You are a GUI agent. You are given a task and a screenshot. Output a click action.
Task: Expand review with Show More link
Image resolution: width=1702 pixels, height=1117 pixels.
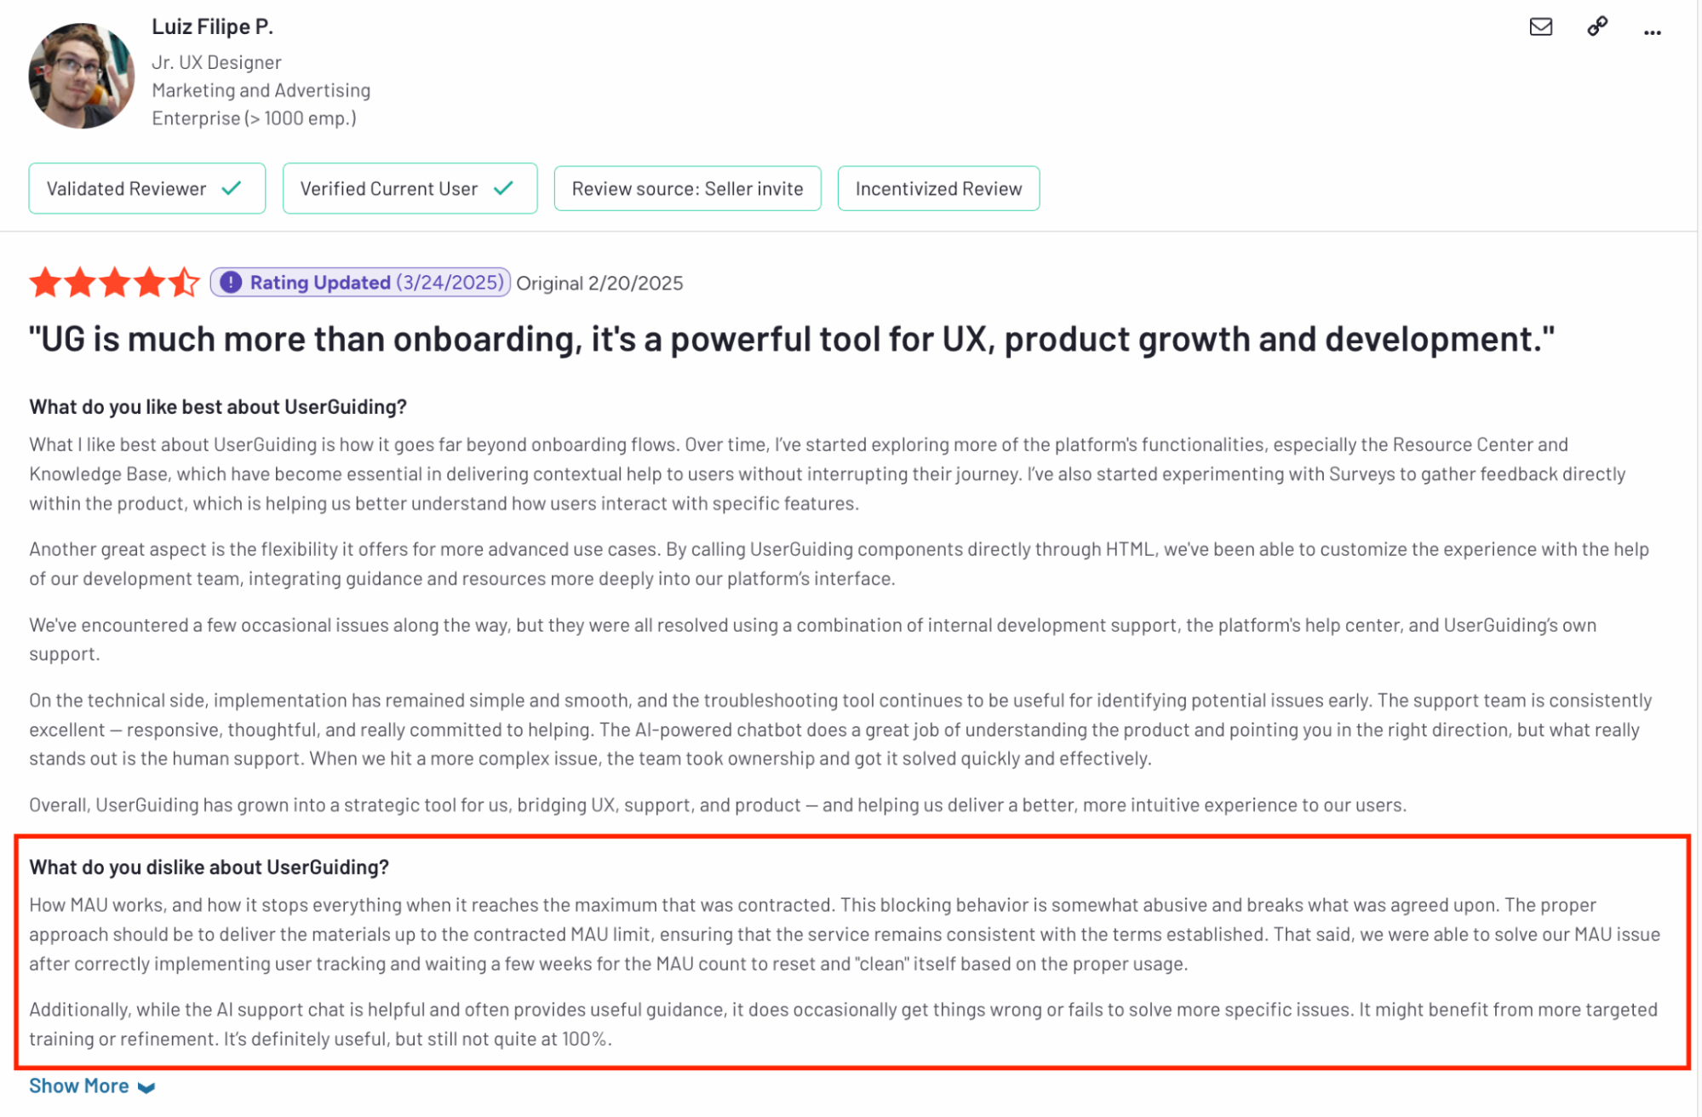(x=92, y=1086)
